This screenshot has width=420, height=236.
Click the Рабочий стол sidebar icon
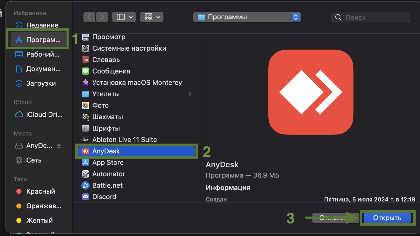19,54
